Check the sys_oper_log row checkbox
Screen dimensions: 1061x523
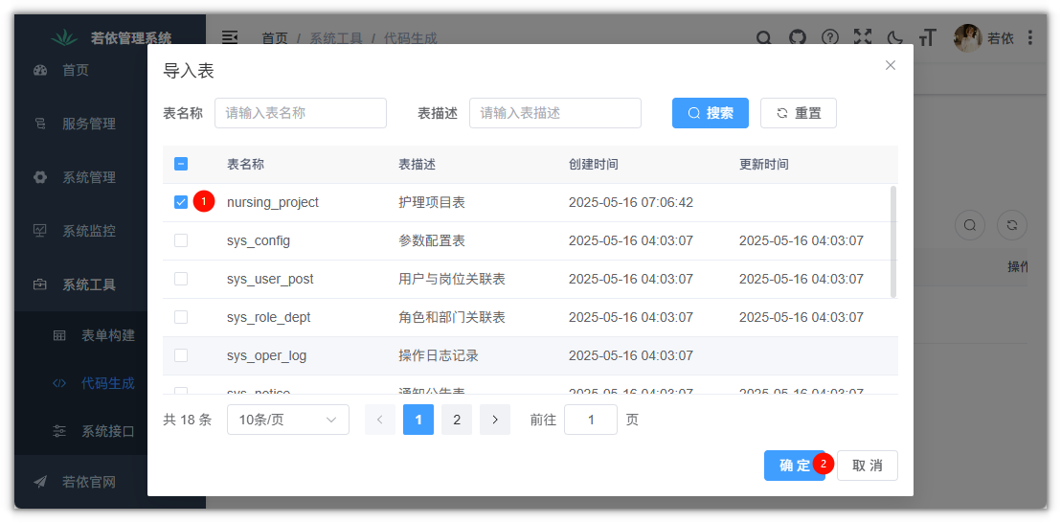(181, 355)
